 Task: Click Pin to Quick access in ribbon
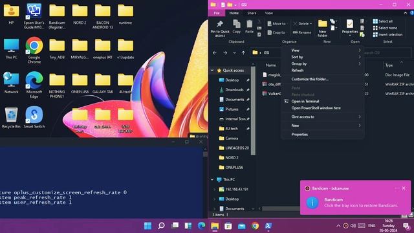(x=220, y=28)
